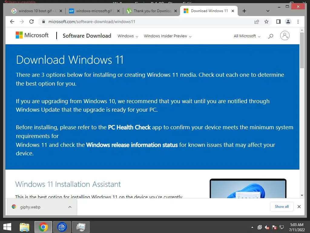The width and height of the screenshot is (310, 233).
Task: Launch File Explorer from the taskbar
Action: 25,227
